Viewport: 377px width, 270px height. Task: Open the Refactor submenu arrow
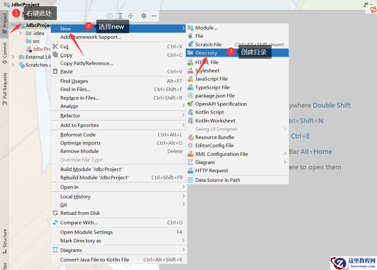click(x=184, y=115)
